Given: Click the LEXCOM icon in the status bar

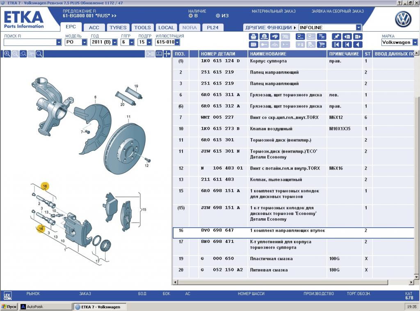Looking at the screenshot, I should 7,296.
